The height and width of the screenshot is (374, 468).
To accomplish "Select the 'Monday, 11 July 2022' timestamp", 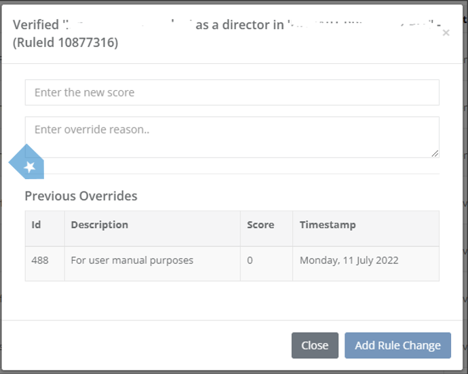I will pos(349,260).
